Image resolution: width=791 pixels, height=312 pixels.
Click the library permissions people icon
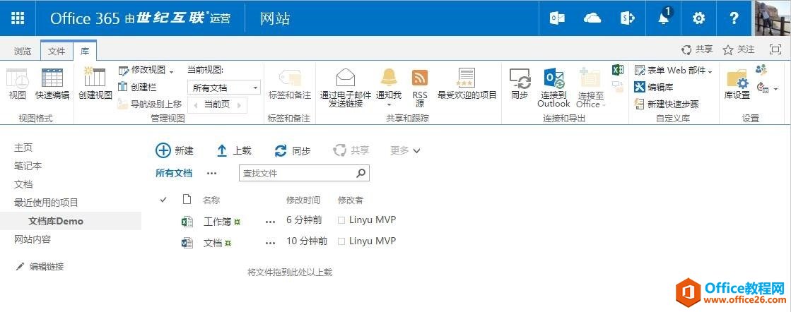click(x=761, y=70)
